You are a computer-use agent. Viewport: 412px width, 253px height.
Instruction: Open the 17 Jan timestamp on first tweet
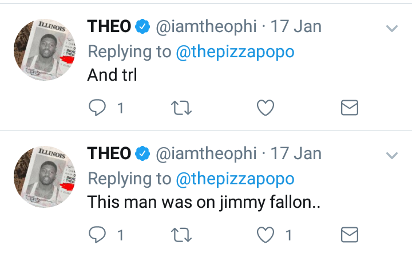point(296,26)
